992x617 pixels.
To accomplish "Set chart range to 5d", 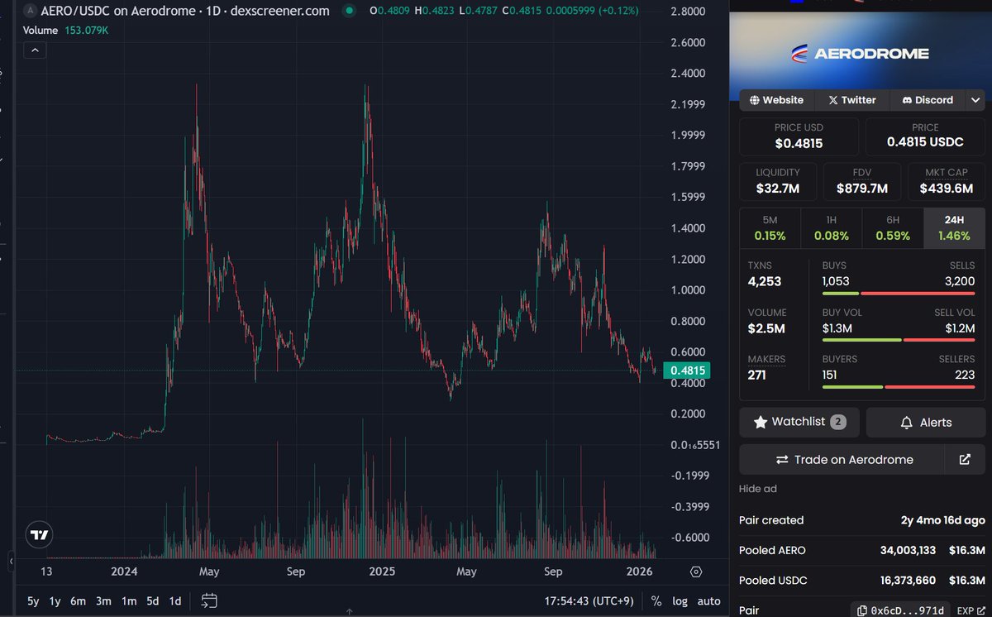I will point(153,601).
